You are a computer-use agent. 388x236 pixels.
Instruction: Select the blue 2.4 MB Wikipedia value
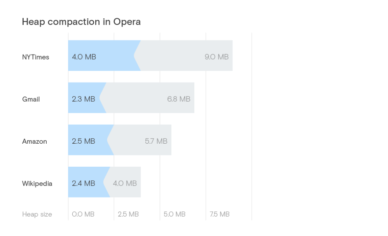point(84,183)
